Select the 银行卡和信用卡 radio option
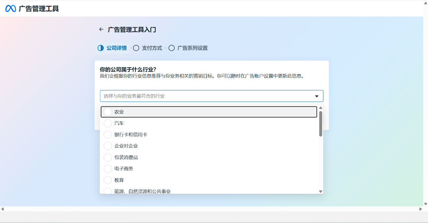The width and height of the screenshot is (428, 223). (108, 135)
